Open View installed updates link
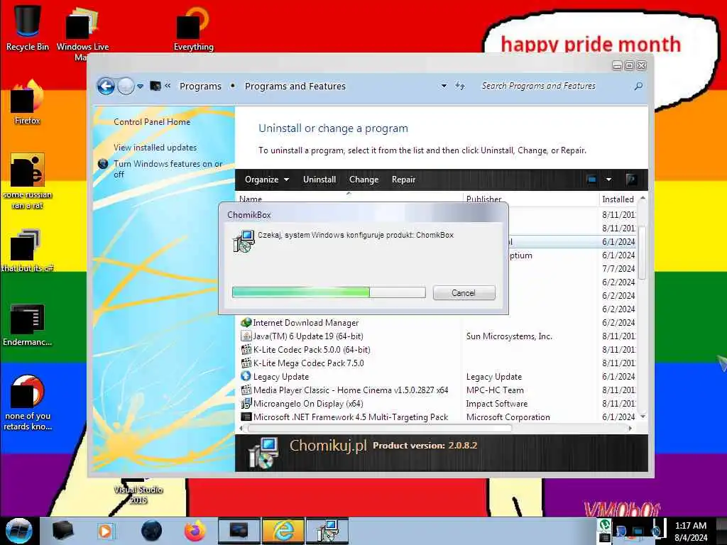 coord(155,148)
